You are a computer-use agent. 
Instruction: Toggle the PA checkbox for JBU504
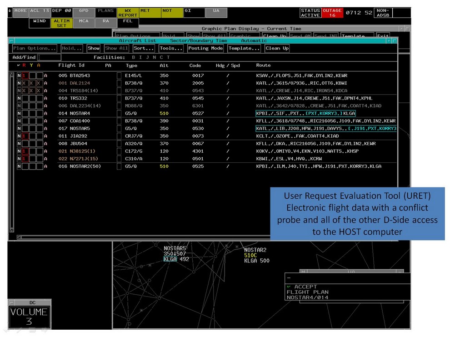119,144
